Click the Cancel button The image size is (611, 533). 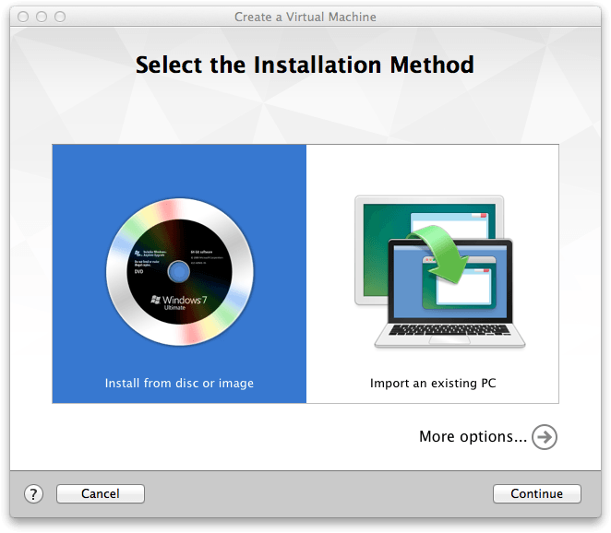[101, 493]
